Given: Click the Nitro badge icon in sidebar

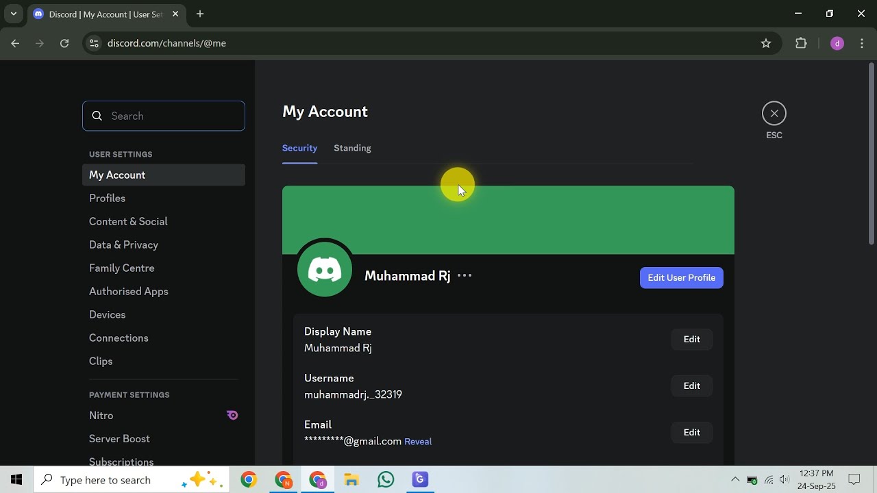Looking at the screenshot, I should click(x=232, y=415).
